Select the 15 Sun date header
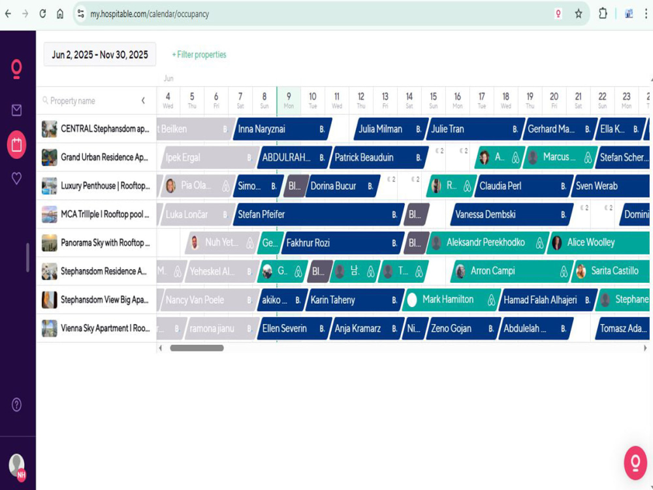The width and height of the screenshot is (653, 490). 433,101
